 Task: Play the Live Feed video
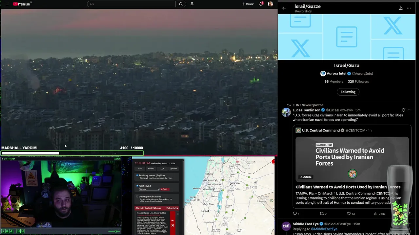pos(3,231)
